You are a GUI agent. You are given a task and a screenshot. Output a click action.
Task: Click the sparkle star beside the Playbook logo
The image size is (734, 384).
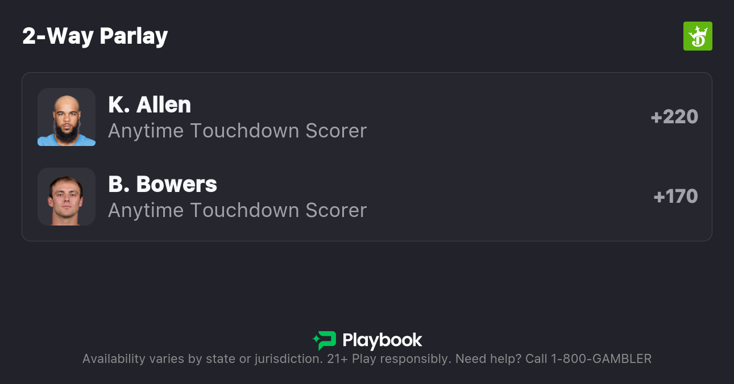pos(316,340)
